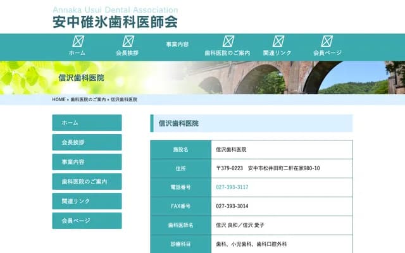The height and width of the screenshot is (253, 405).
Task: Click the icon above 会長挨拶 in header
Action: (x=127, y=42)
